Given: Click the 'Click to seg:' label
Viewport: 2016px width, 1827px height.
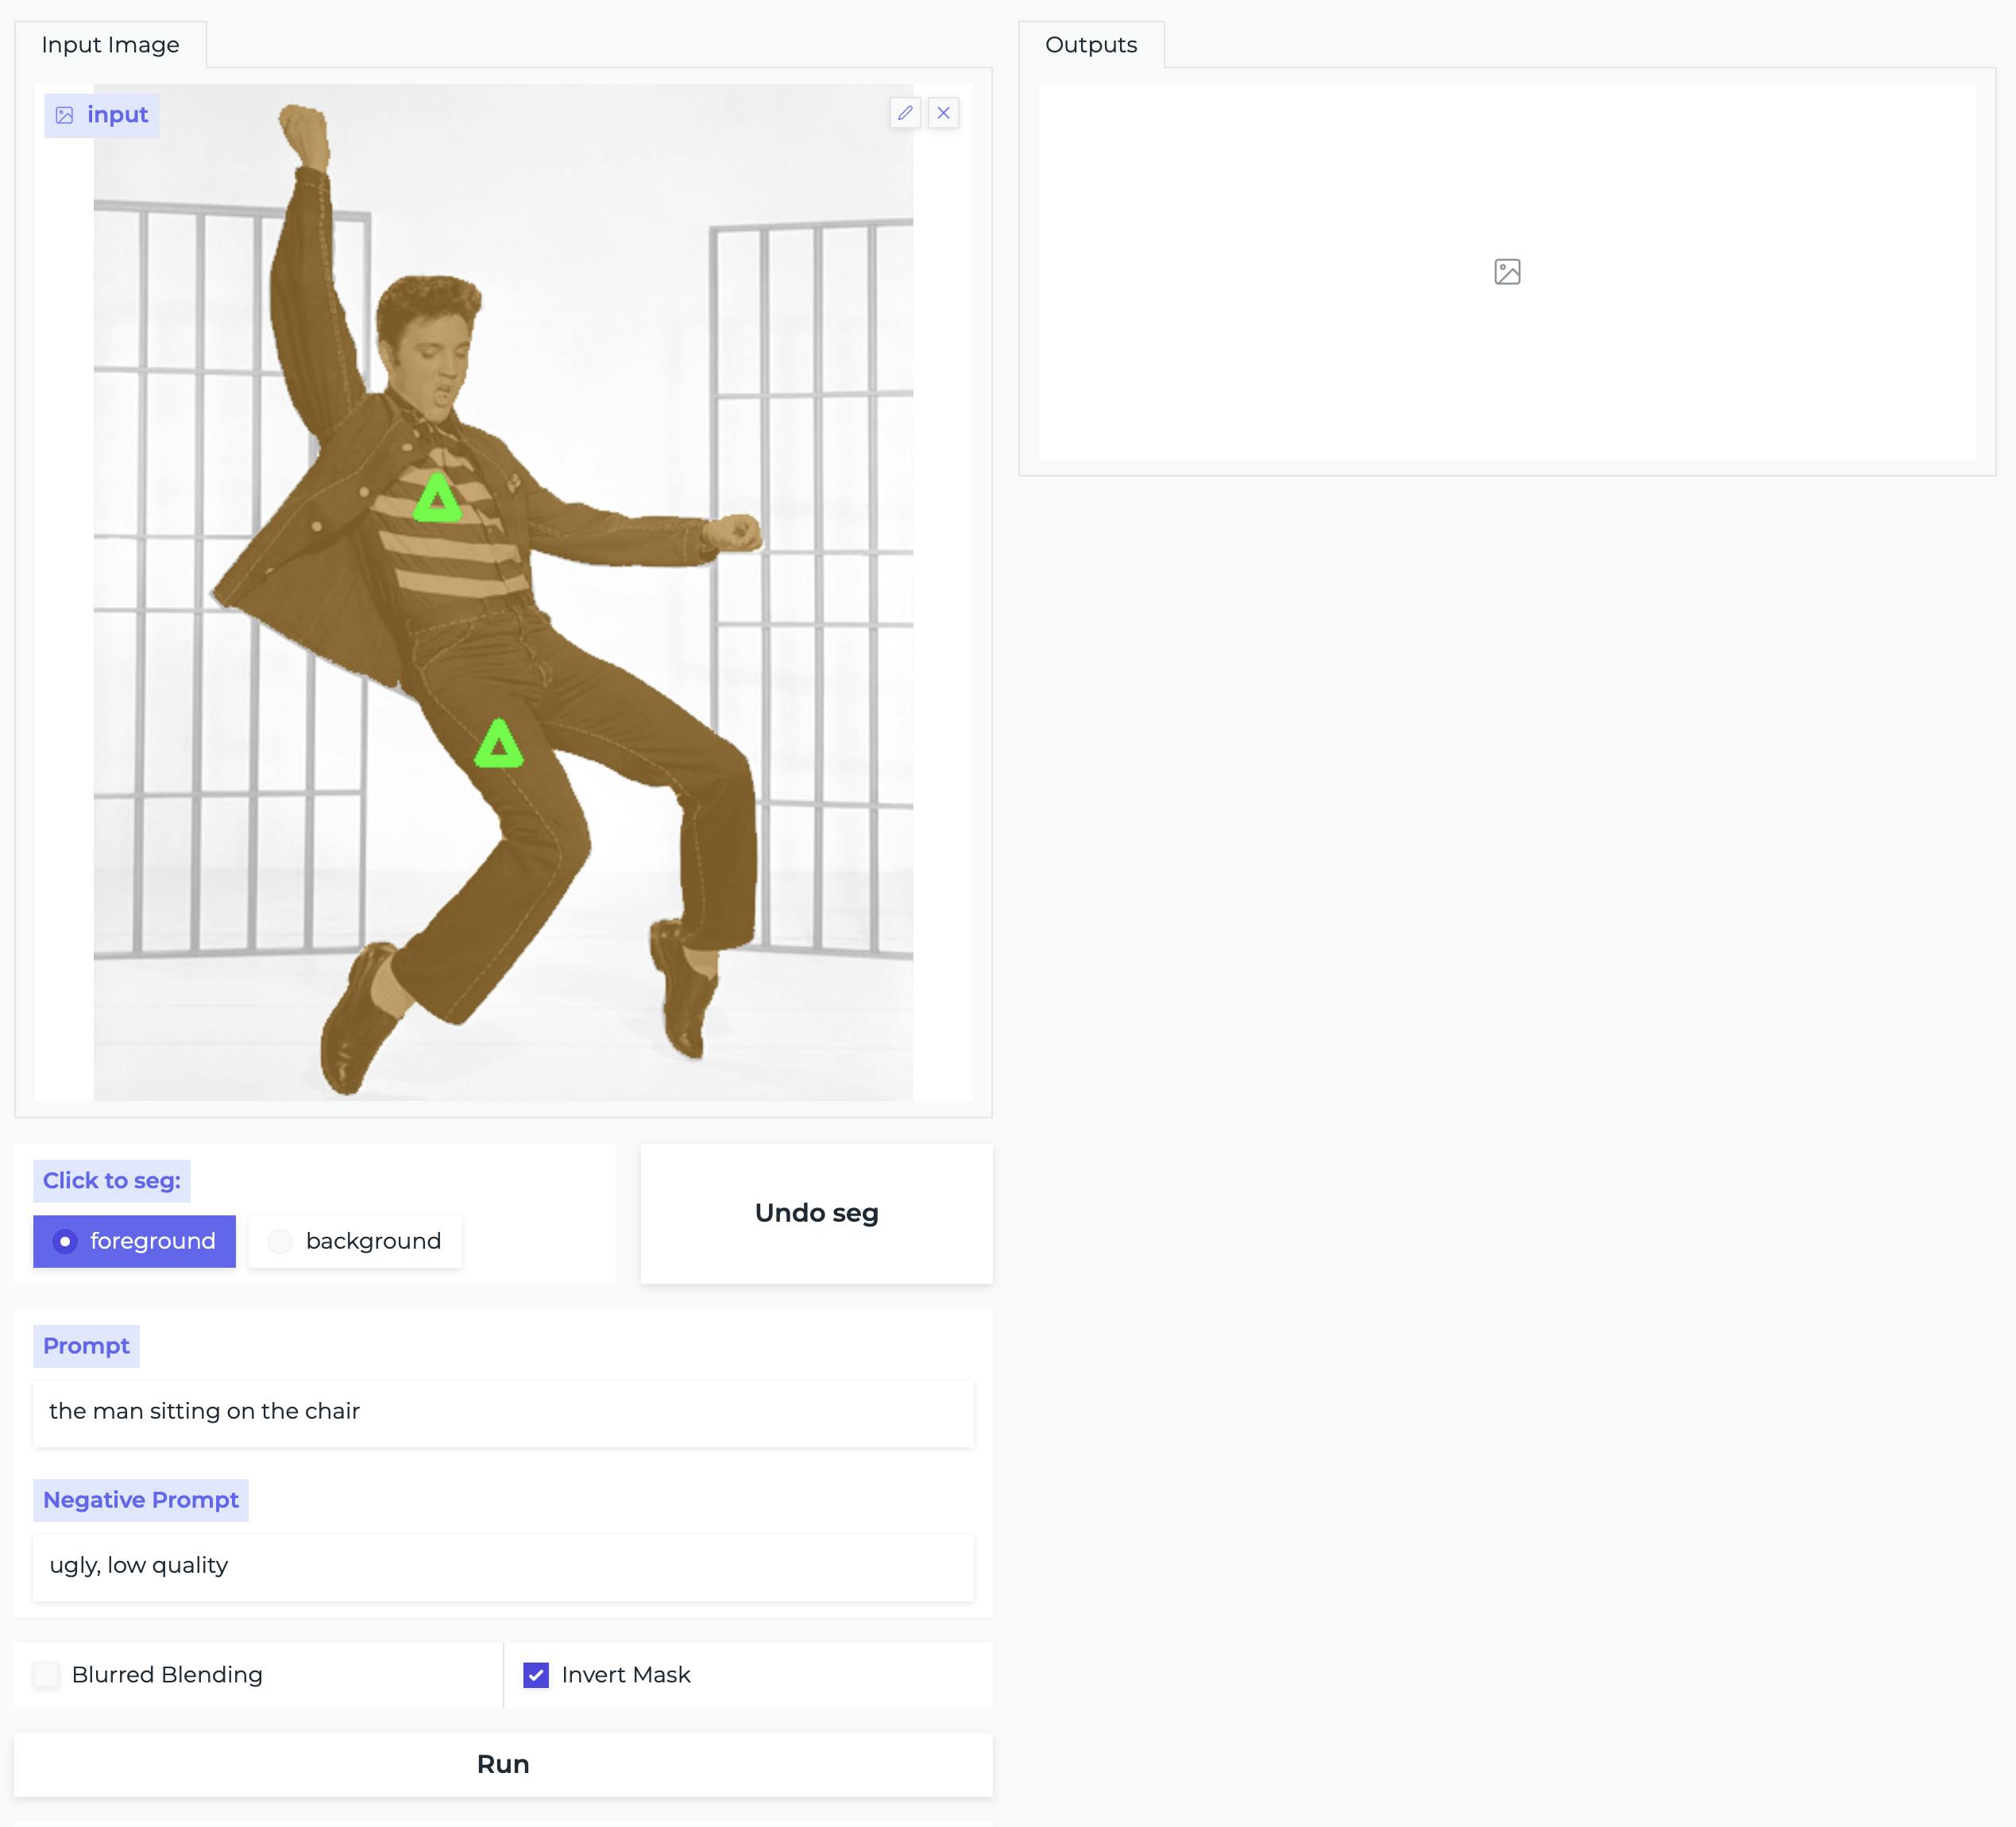Looking at the screenshot, I should tap(111, 1180).
